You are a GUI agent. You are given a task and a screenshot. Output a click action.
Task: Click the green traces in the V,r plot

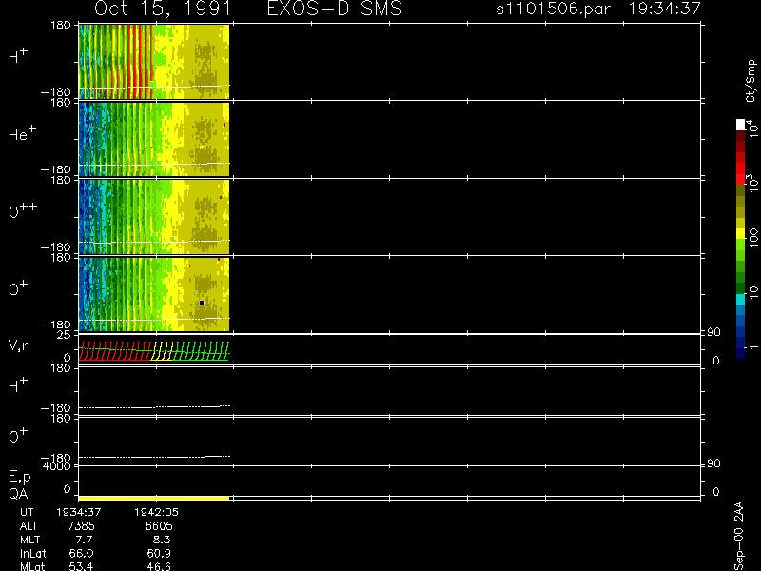coord(201,350)
